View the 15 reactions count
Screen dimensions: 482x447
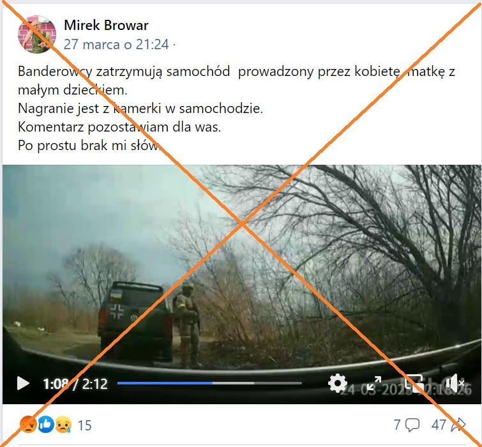coord(84,425)
